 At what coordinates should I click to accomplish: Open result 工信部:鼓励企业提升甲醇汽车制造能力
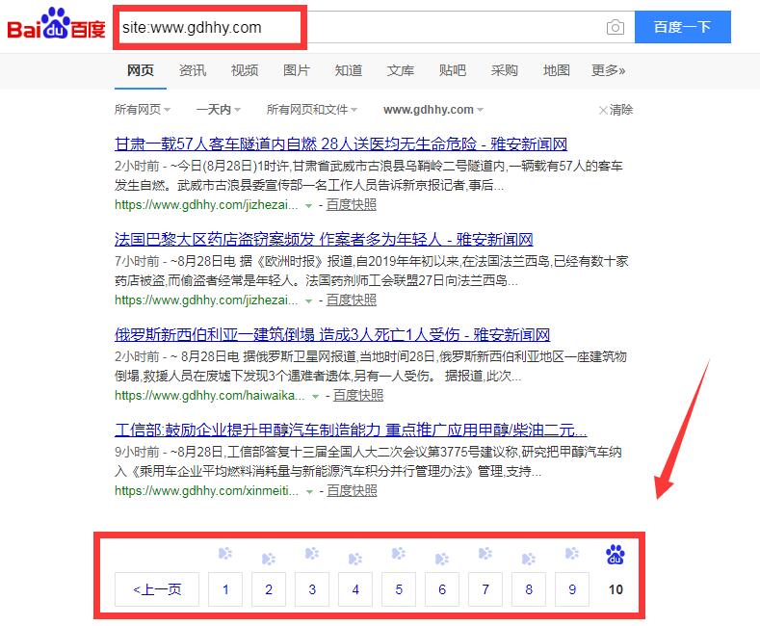(x=351, y=430)
